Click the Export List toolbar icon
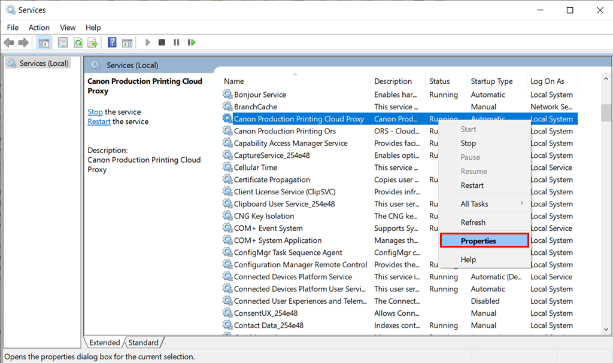 pyautogui.click(x=93, y=42)
